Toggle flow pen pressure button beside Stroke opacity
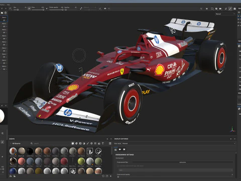This screenshot has width=241, height=181. (47, 9)
